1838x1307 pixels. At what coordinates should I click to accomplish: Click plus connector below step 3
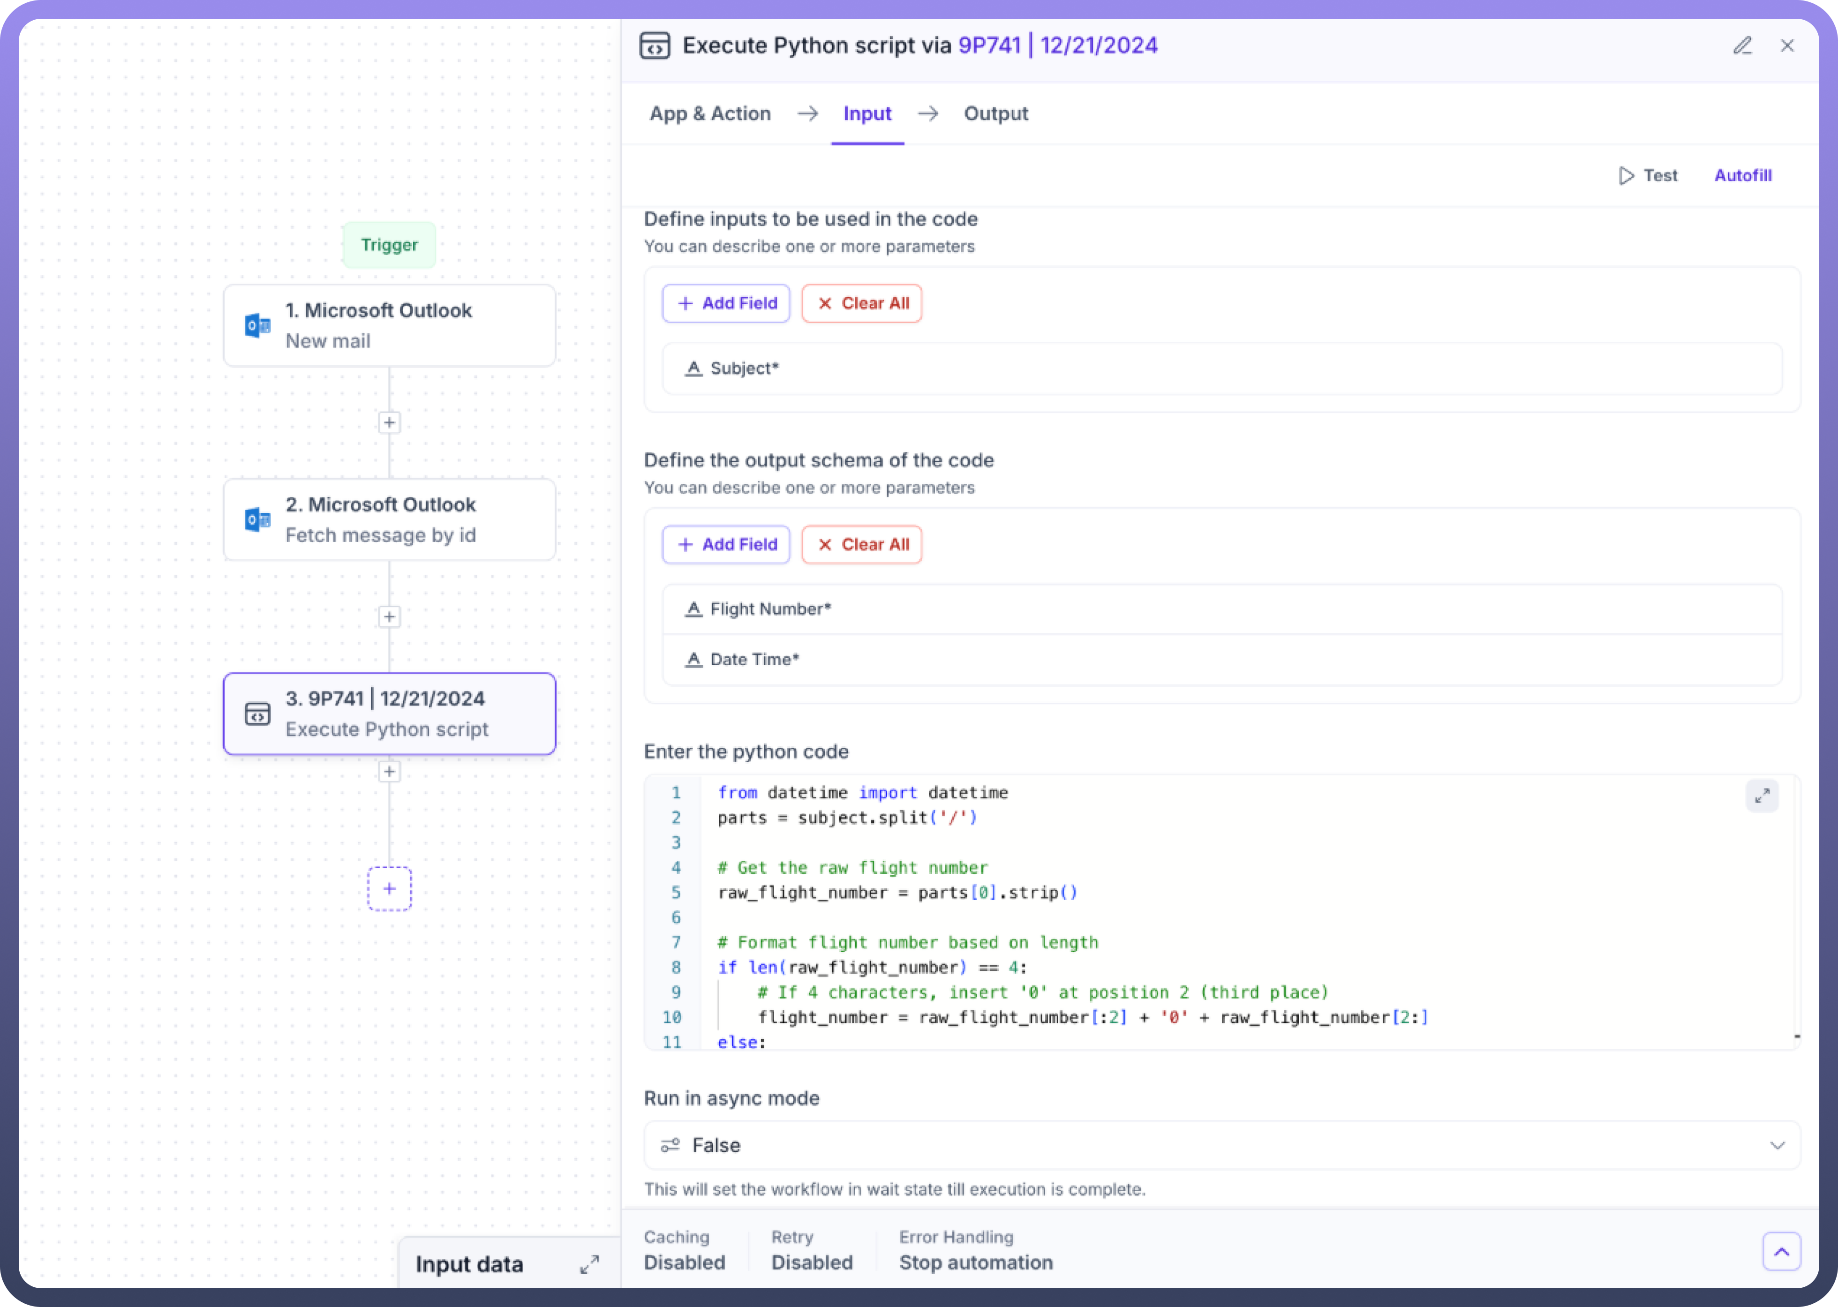pos(390,772)
